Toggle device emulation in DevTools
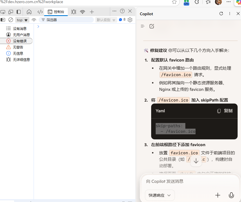 coord(11,12)
